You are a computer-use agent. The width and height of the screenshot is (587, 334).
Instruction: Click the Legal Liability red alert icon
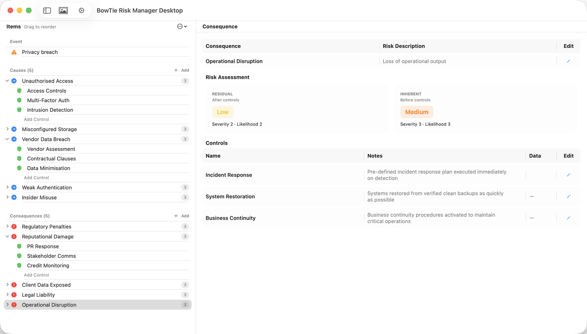pyautogui.click(x=14, y=295)
